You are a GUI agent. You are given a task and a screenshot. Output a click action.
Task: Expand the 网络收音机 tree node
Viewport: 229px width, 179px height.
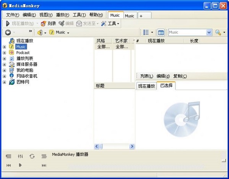click(4, 76)
